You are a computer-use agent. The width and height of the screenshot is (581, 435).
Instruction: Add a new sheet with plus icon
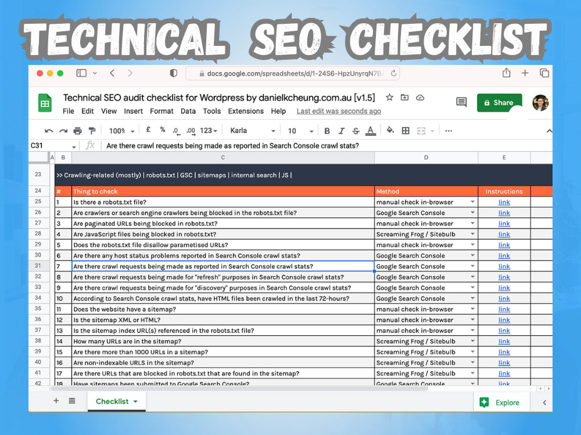56,401
